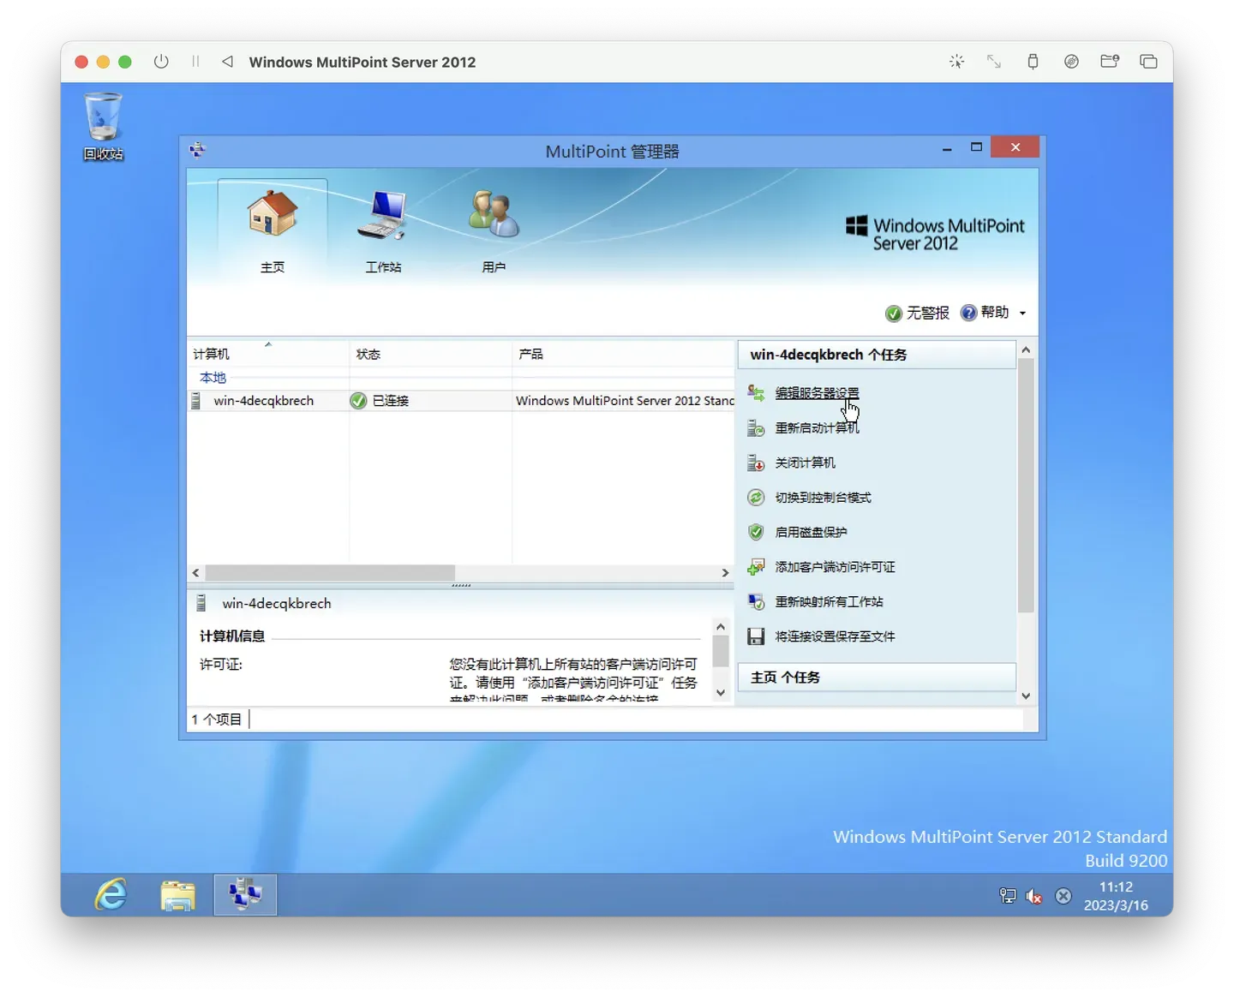
Task: Click the MultiPoint Manager title bar icon
Action: point(198,151)
